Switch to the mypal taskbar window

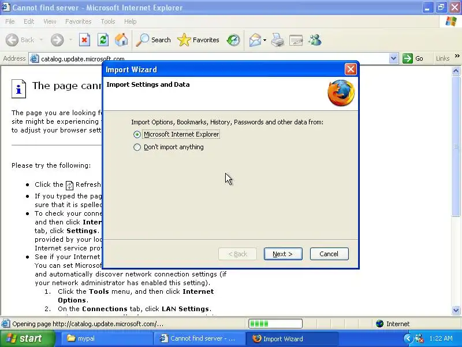[106, 338]
